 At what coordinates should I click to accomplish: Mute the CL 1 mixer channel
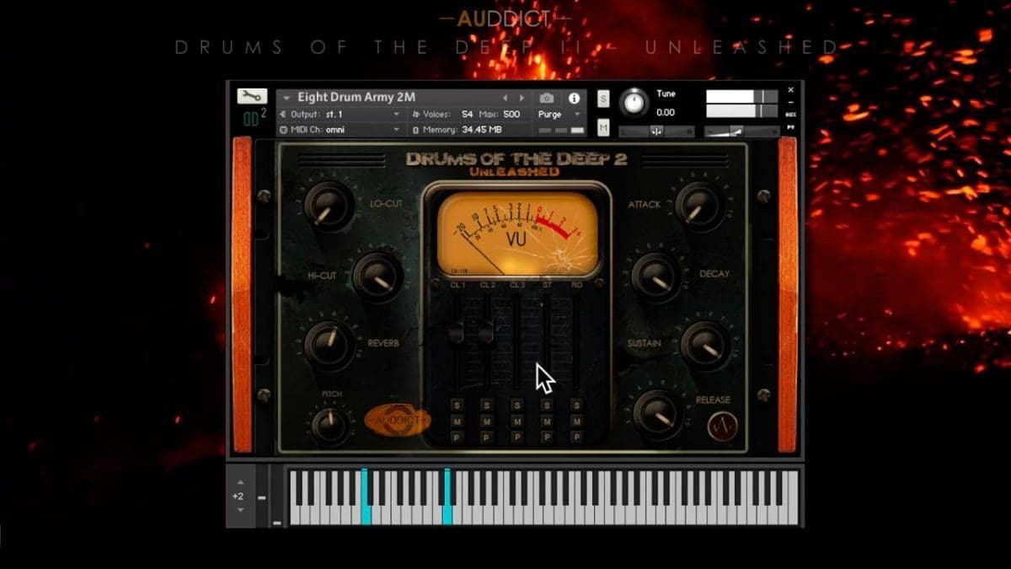tap(457, 421)
